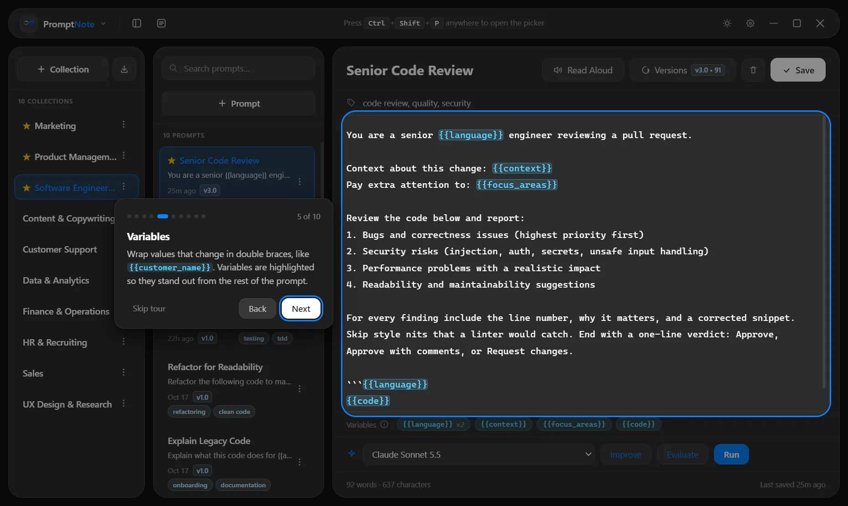Open Sales collection options menu
The height and width of the screenshot is (506, 848).
tap(124, 372)
